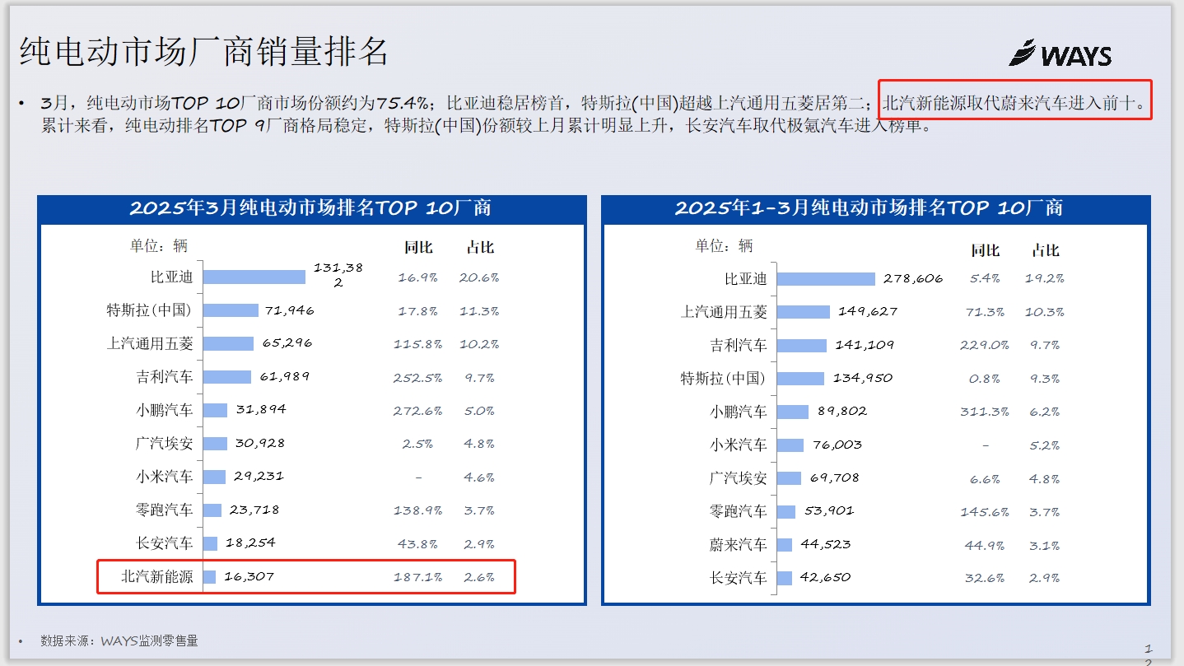Click 单位：辆 in the Jan–Mar chart
Screen dimensions: 1184x666
tap(724, 245)
